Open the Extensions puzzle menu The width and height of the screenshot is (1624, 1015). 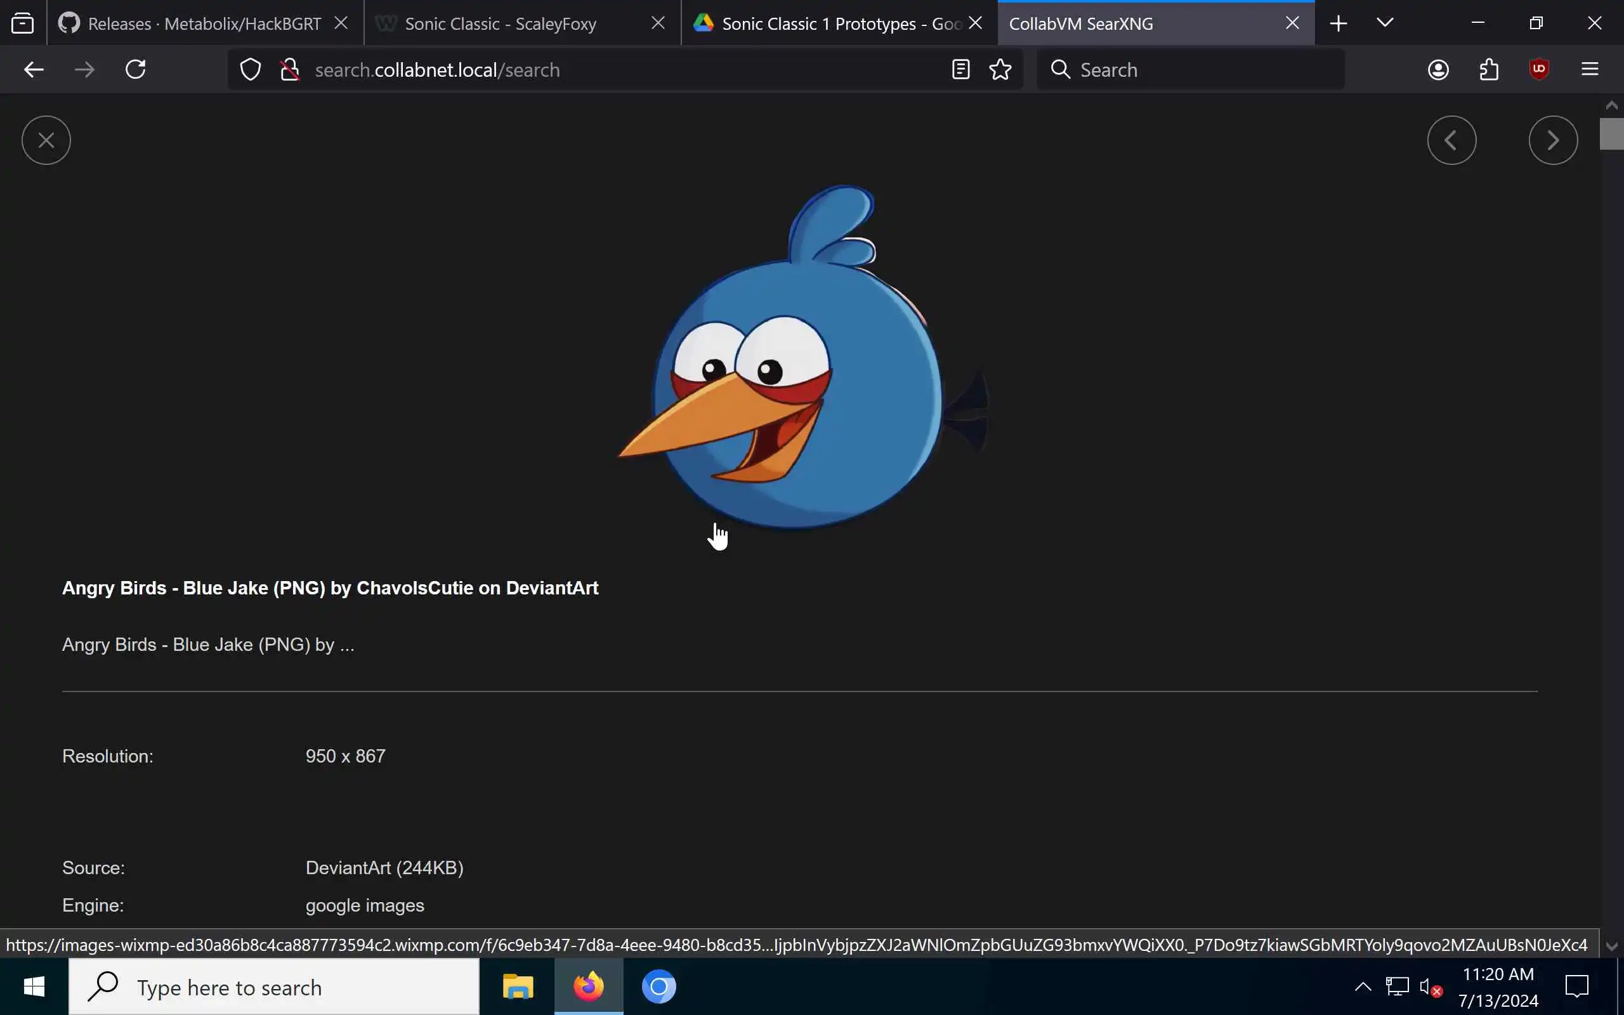coord(1488,69)
